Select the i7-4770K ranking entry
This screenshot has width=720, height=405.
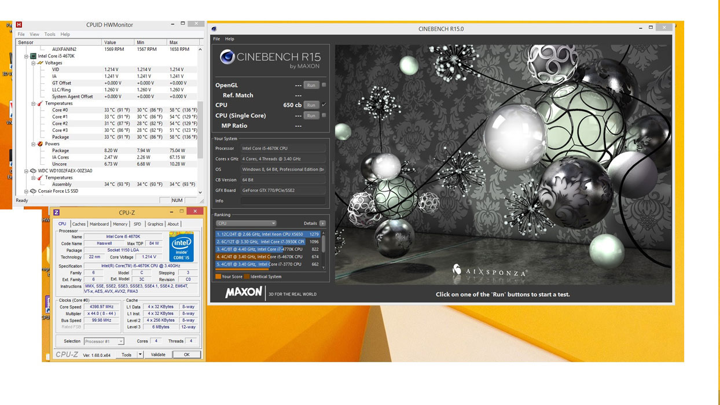coord(260,249)
